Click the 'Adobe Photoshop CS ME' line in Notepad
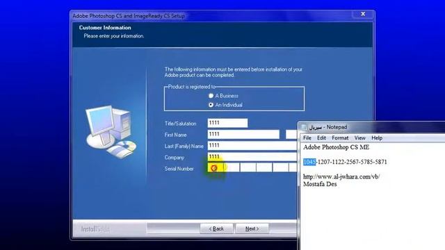Screen dimensions: 445x250 (336, 147)
